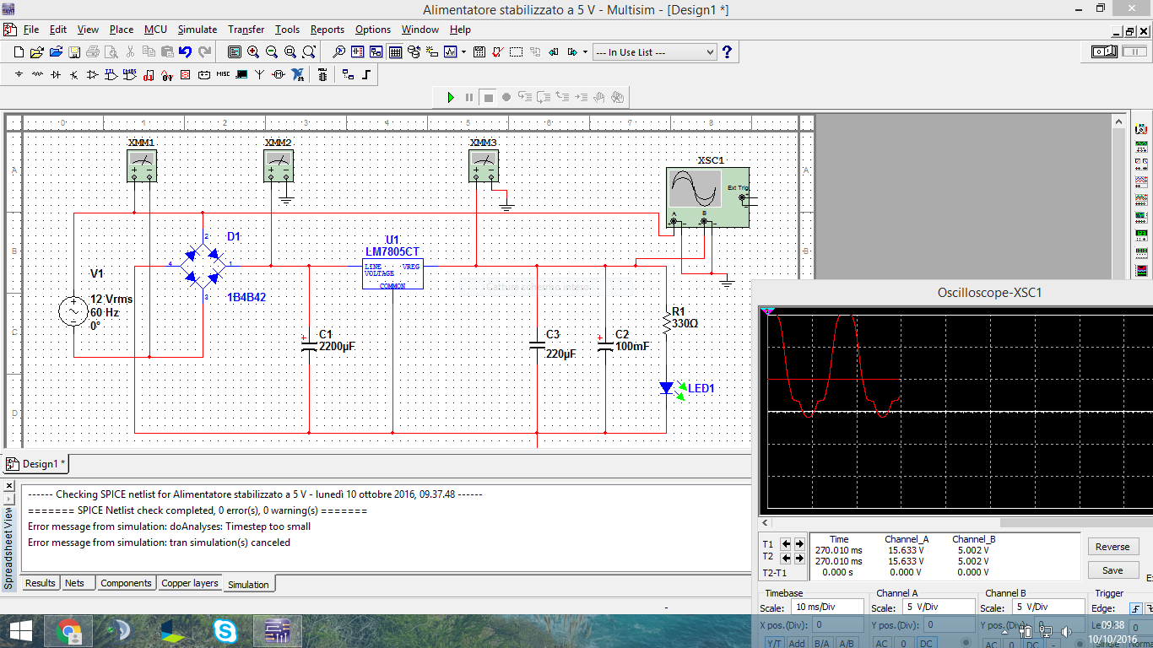Click the Reverse button in oscilloscope

(x=1112, y=547)
